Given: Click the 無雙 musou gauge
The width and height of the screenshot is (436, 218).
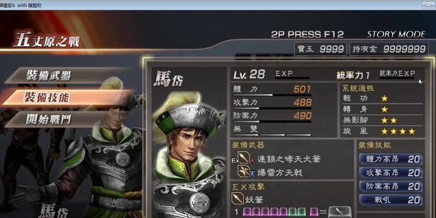Looking at the screenshot, I should (272, 135).
